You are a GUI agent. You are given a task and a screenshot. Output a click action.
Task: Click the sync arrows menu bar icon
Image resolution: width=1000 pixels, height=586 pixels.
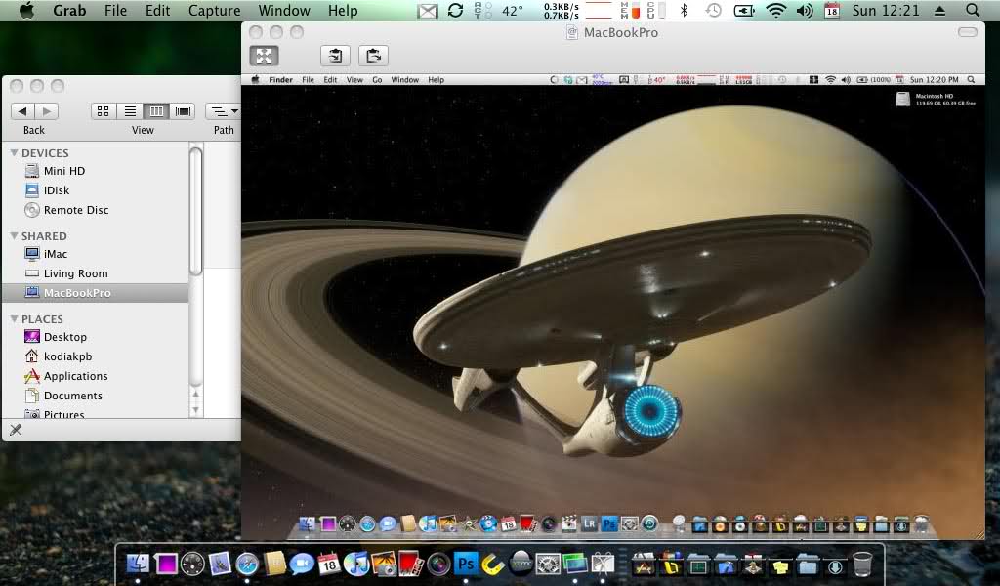455,10
